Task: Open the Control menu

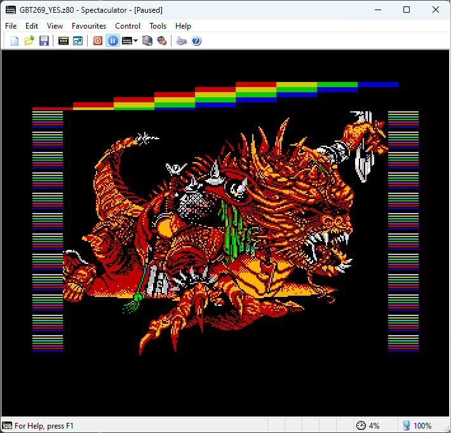Action: point(128,26)
